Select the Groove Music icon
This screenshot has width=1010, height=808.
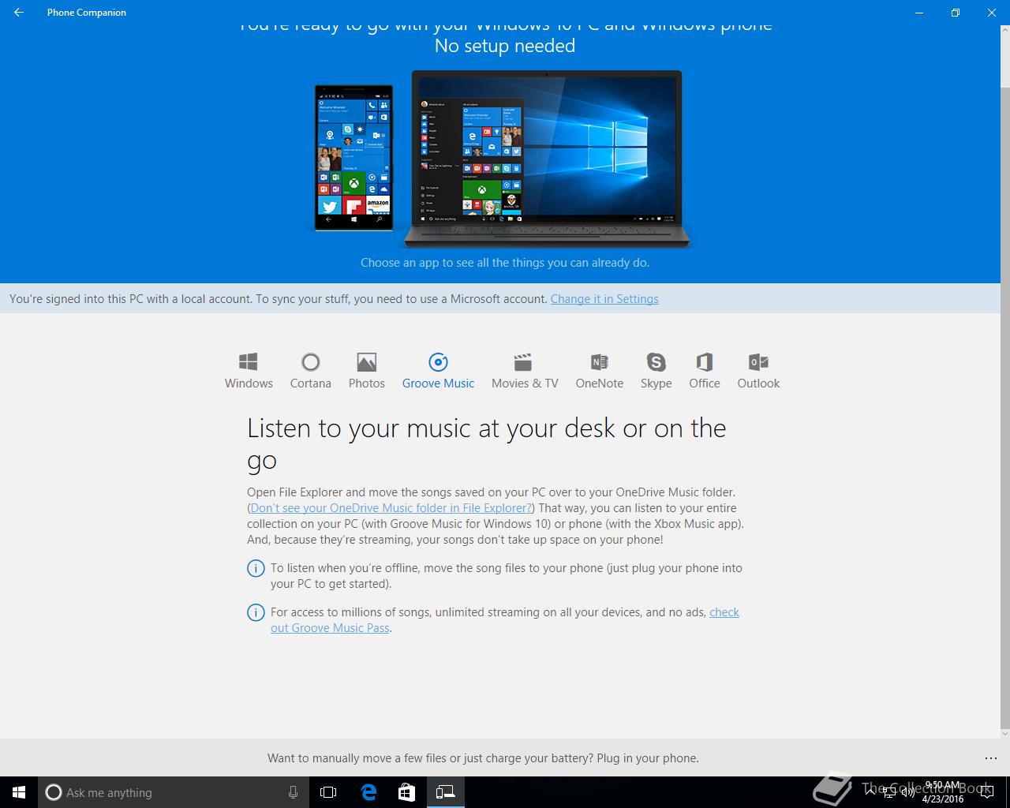438,371
